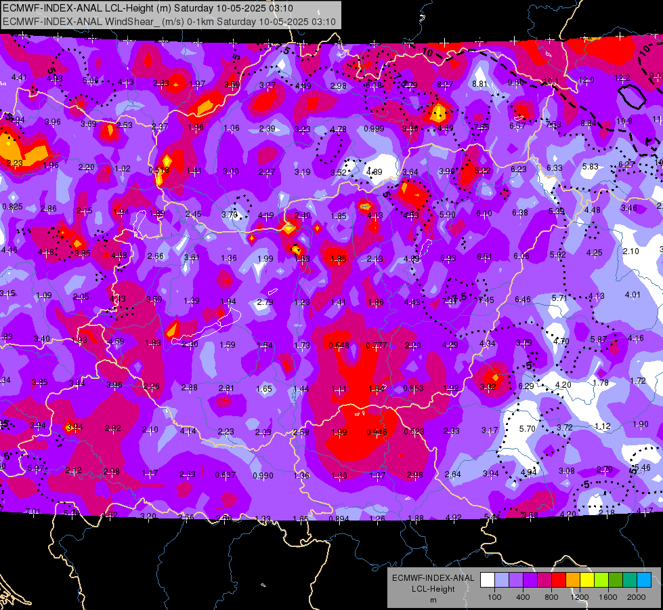Click the wind shear value 4.01

tap(633, 295)
